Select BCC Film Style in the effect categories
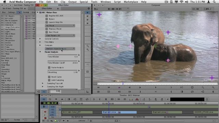Screen dimensions: 219x123 [x=7, y=25]
